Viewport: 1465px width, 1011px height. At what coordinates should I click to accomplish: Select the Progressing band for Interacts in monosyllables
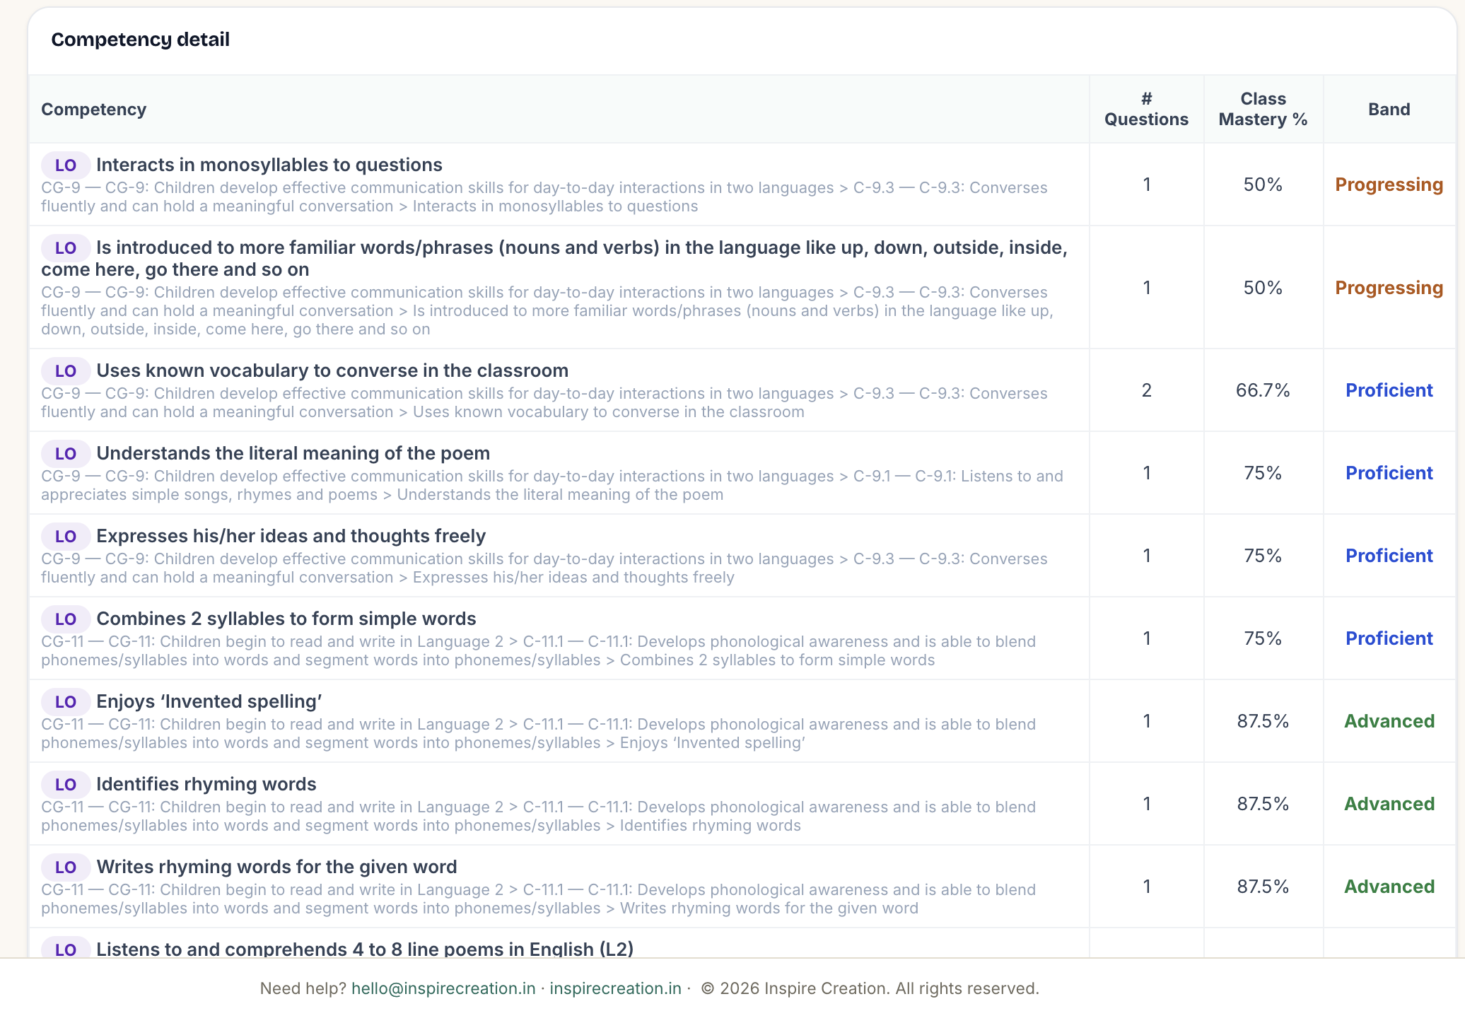(x=1389, y=185)
